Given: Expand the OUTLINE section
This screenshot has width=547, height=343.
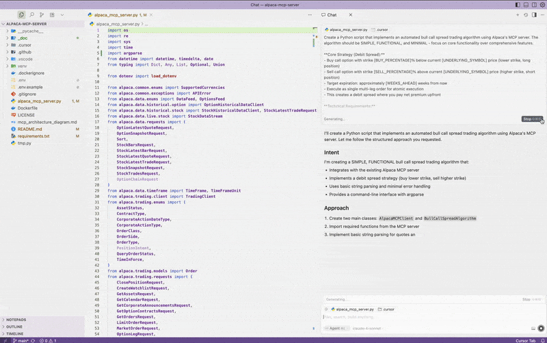Looking at the screenshot, I should coord(42,327).
